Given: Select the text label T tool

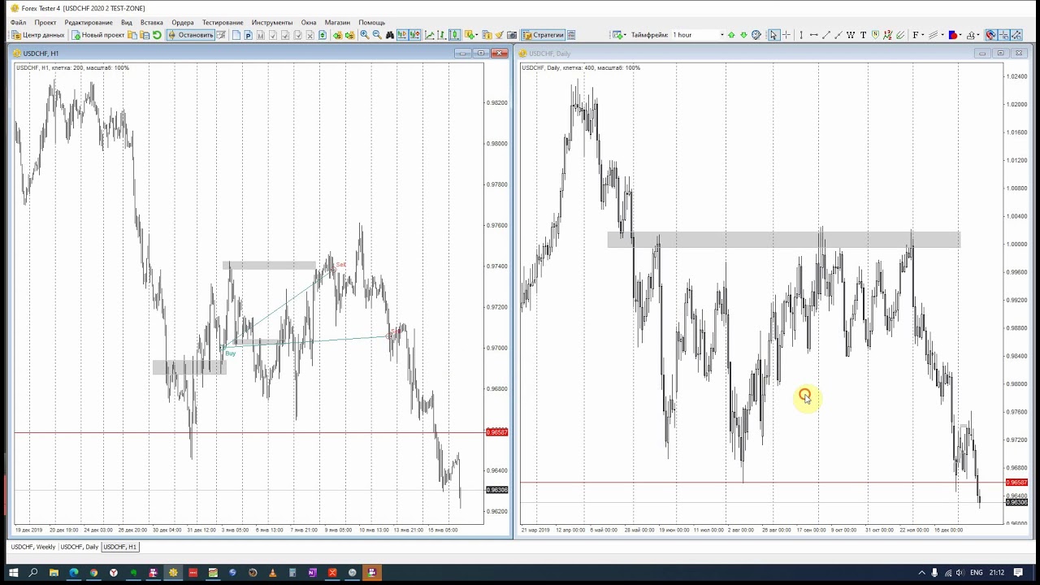Looking at the screenshot, I should pos(863,35).
